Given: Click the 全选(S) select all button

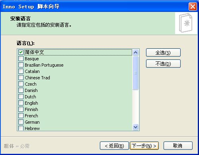Looking at the screenshot, I should point(163,53).
